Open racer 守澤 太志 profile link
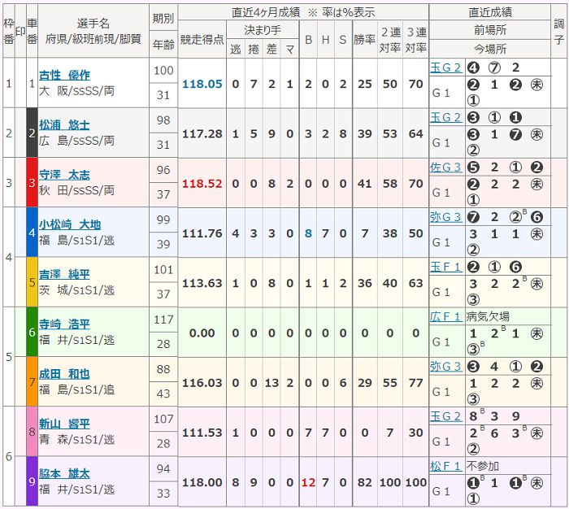Image resolution: width=569 pixels, height=509 pixels. 64,175
